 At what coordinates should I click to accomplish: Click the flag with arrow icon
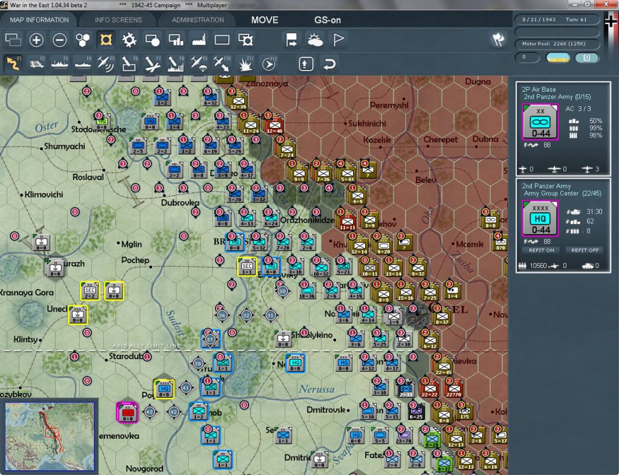pyautogui.click(x=292, y=40)
